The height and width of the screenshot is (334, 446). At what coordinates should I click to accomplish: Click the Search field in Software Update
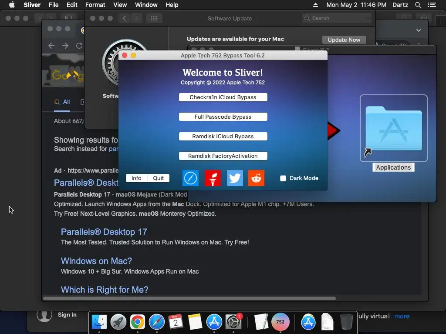pyautogui.click(x=337, y=18)
